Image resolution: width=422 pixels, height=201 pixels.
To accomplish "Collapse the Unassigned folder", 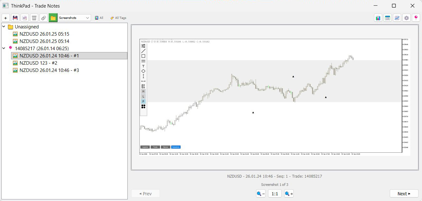I will tap(4, 27).
